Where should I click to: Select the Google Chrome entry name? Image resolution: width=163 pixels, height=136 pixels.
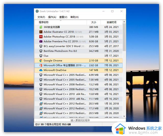coord(53,61)
